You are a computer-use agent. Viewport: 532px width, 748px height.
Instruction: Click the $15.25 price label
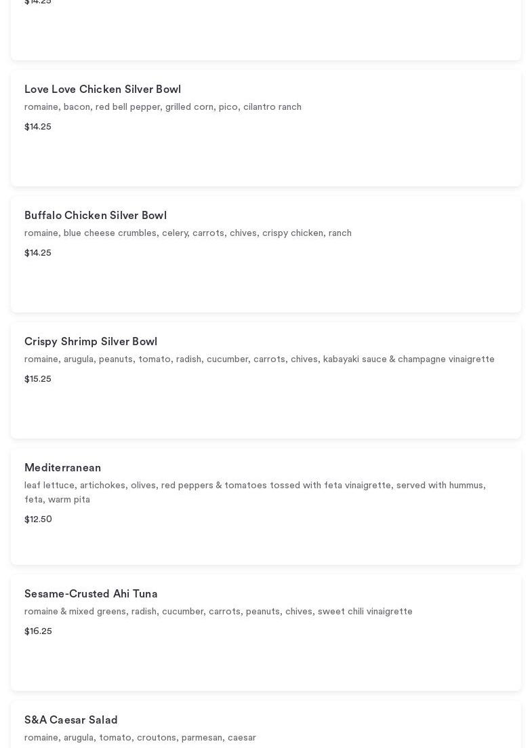tap(38, 379)
